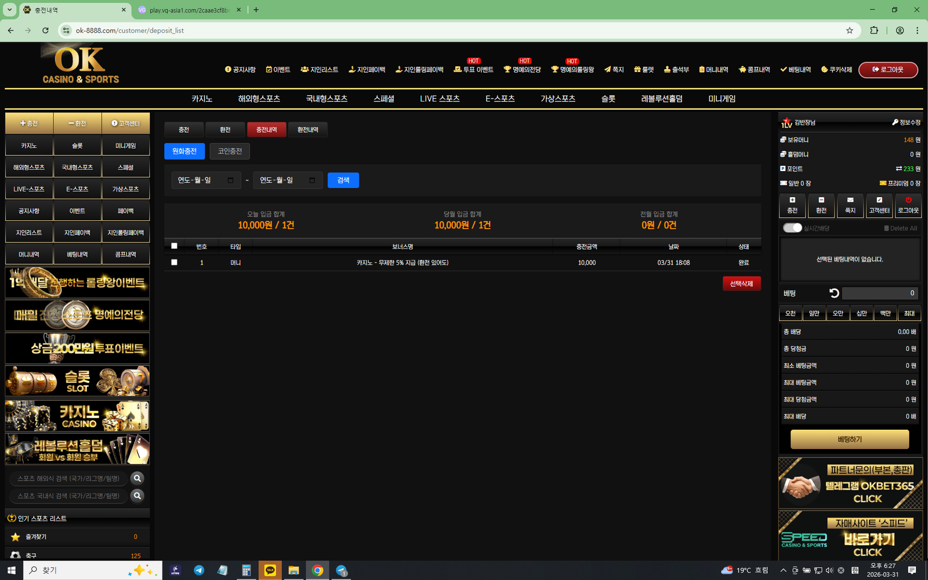Click the search icon for overseas sports
This screenshot has width=928, height=580.
point(137,478)
